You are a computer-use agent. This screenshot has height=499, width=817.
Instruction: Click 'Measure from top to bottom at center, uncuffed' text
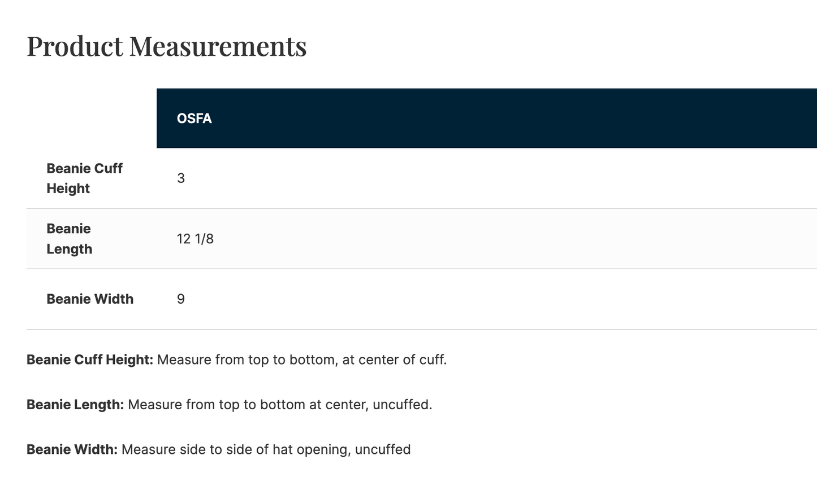click(x=280, y=405)
